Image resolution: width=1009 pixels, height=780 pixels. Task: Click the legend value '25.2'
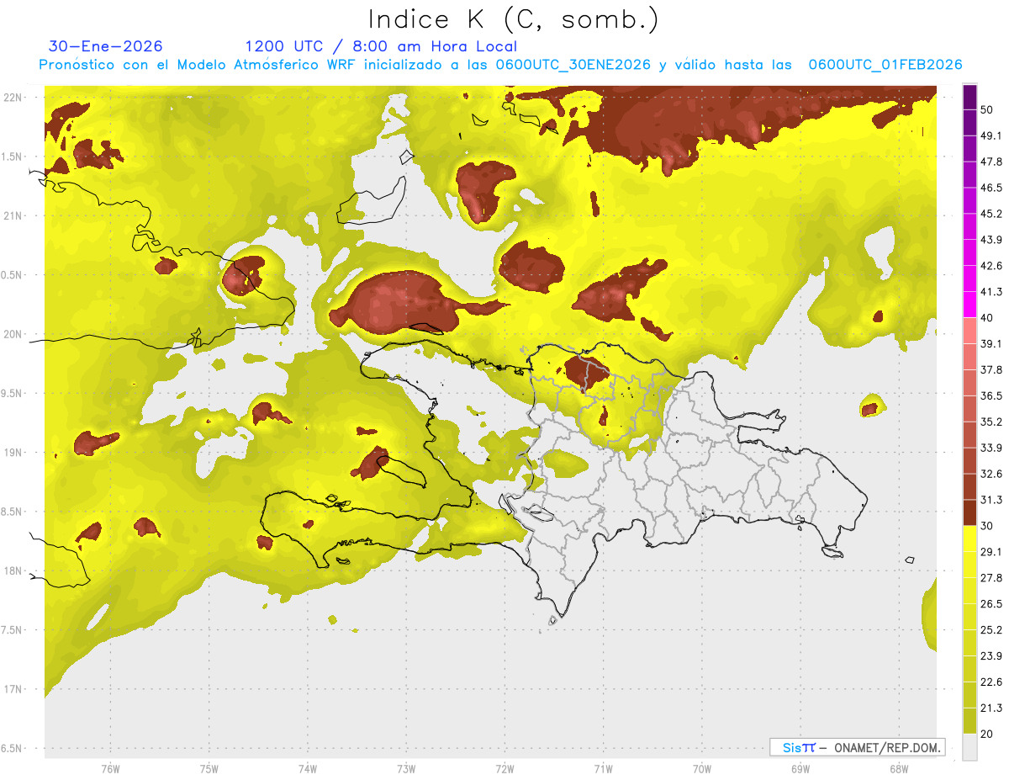(991, 630)
